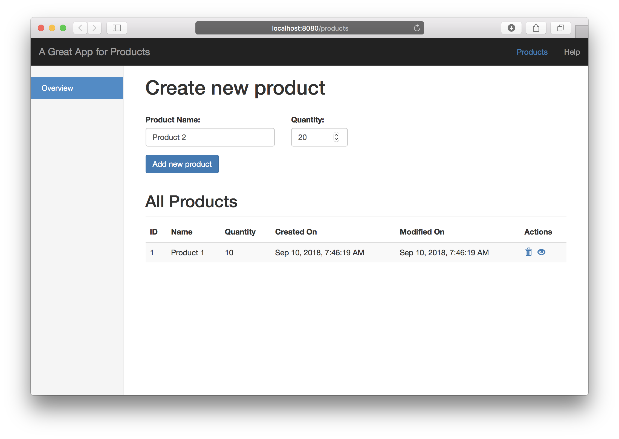The height and width of the screenshot is (439, 619).
Task: Reload the page with refresh icon
Action: (x=417, y=28)
